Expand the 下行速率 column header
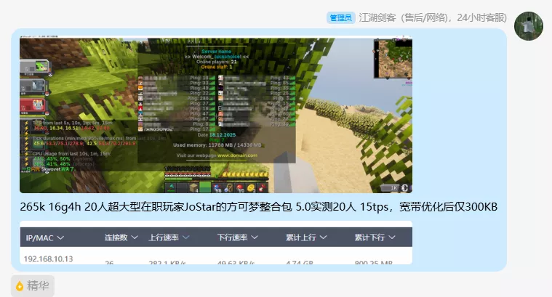Viewport: 552px width, 297px height. (238, 237)
